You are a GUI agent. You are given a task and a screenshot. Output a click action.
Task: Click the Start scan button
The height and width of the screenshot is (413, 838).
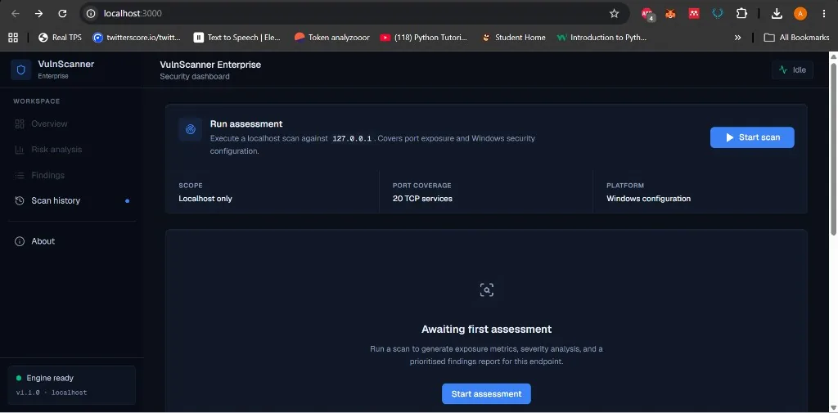click(x=752, y=137)
